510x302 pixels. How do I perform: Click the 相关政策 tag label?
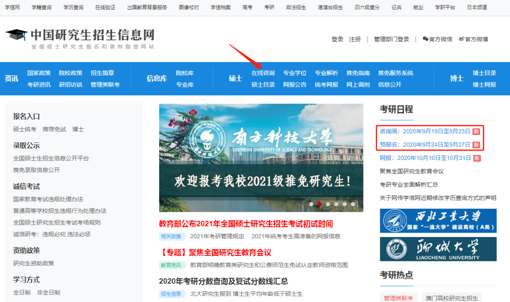(172, 236)
